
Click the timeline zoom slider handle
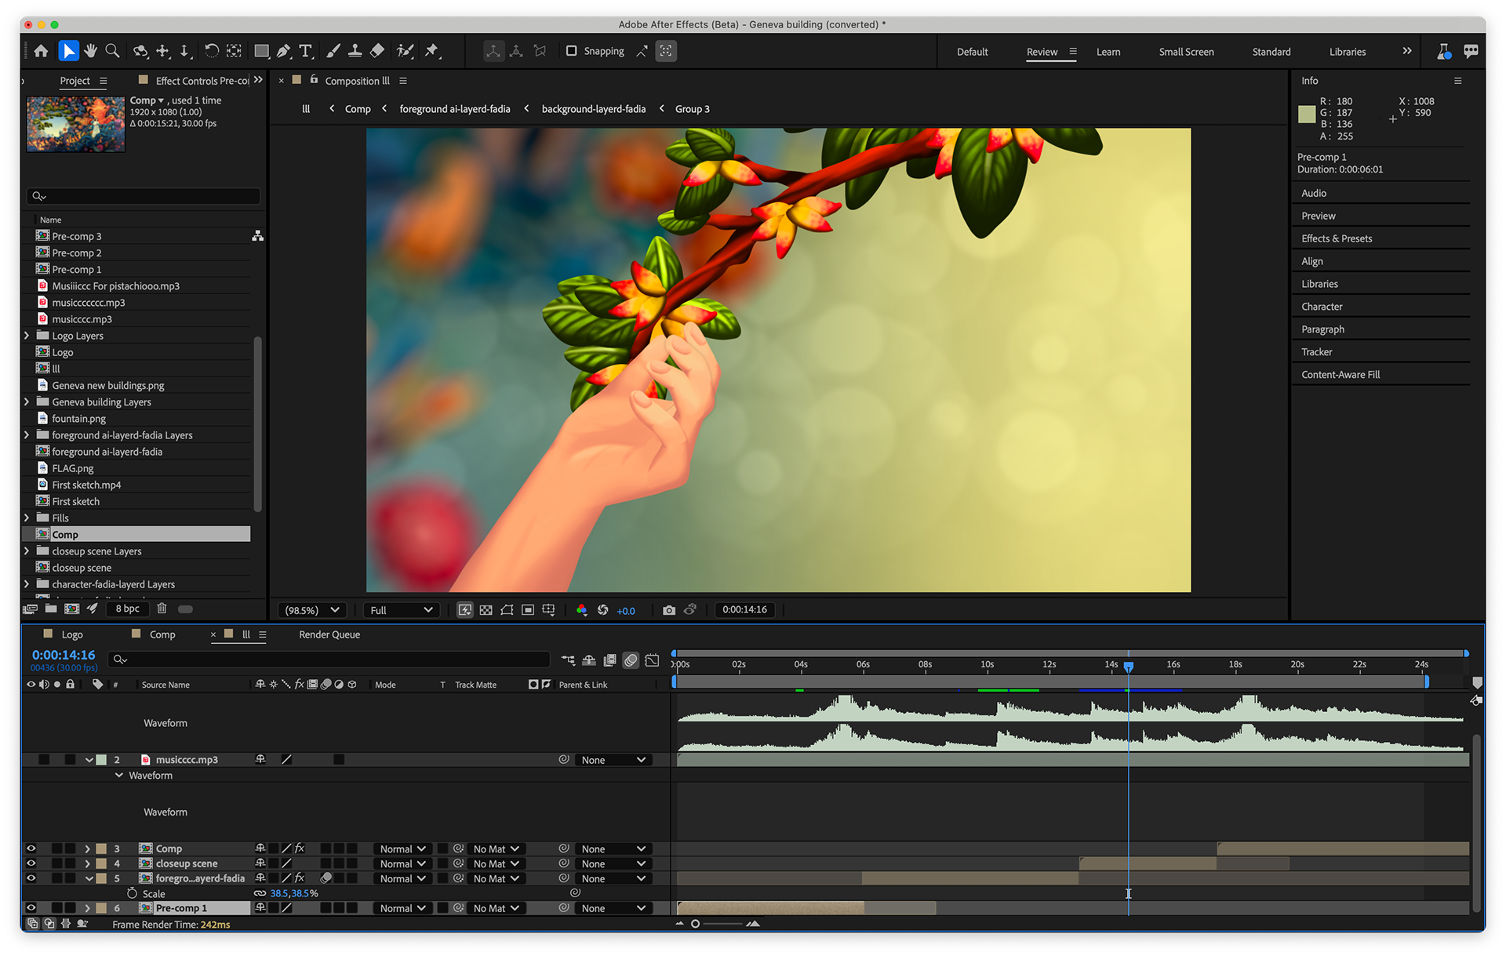pyautogui.click(x=695, y=924)
